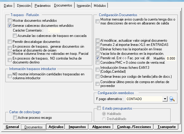
Task: Enable Mostrar documentos refundidos checkbox
Action: click(10, 20)
